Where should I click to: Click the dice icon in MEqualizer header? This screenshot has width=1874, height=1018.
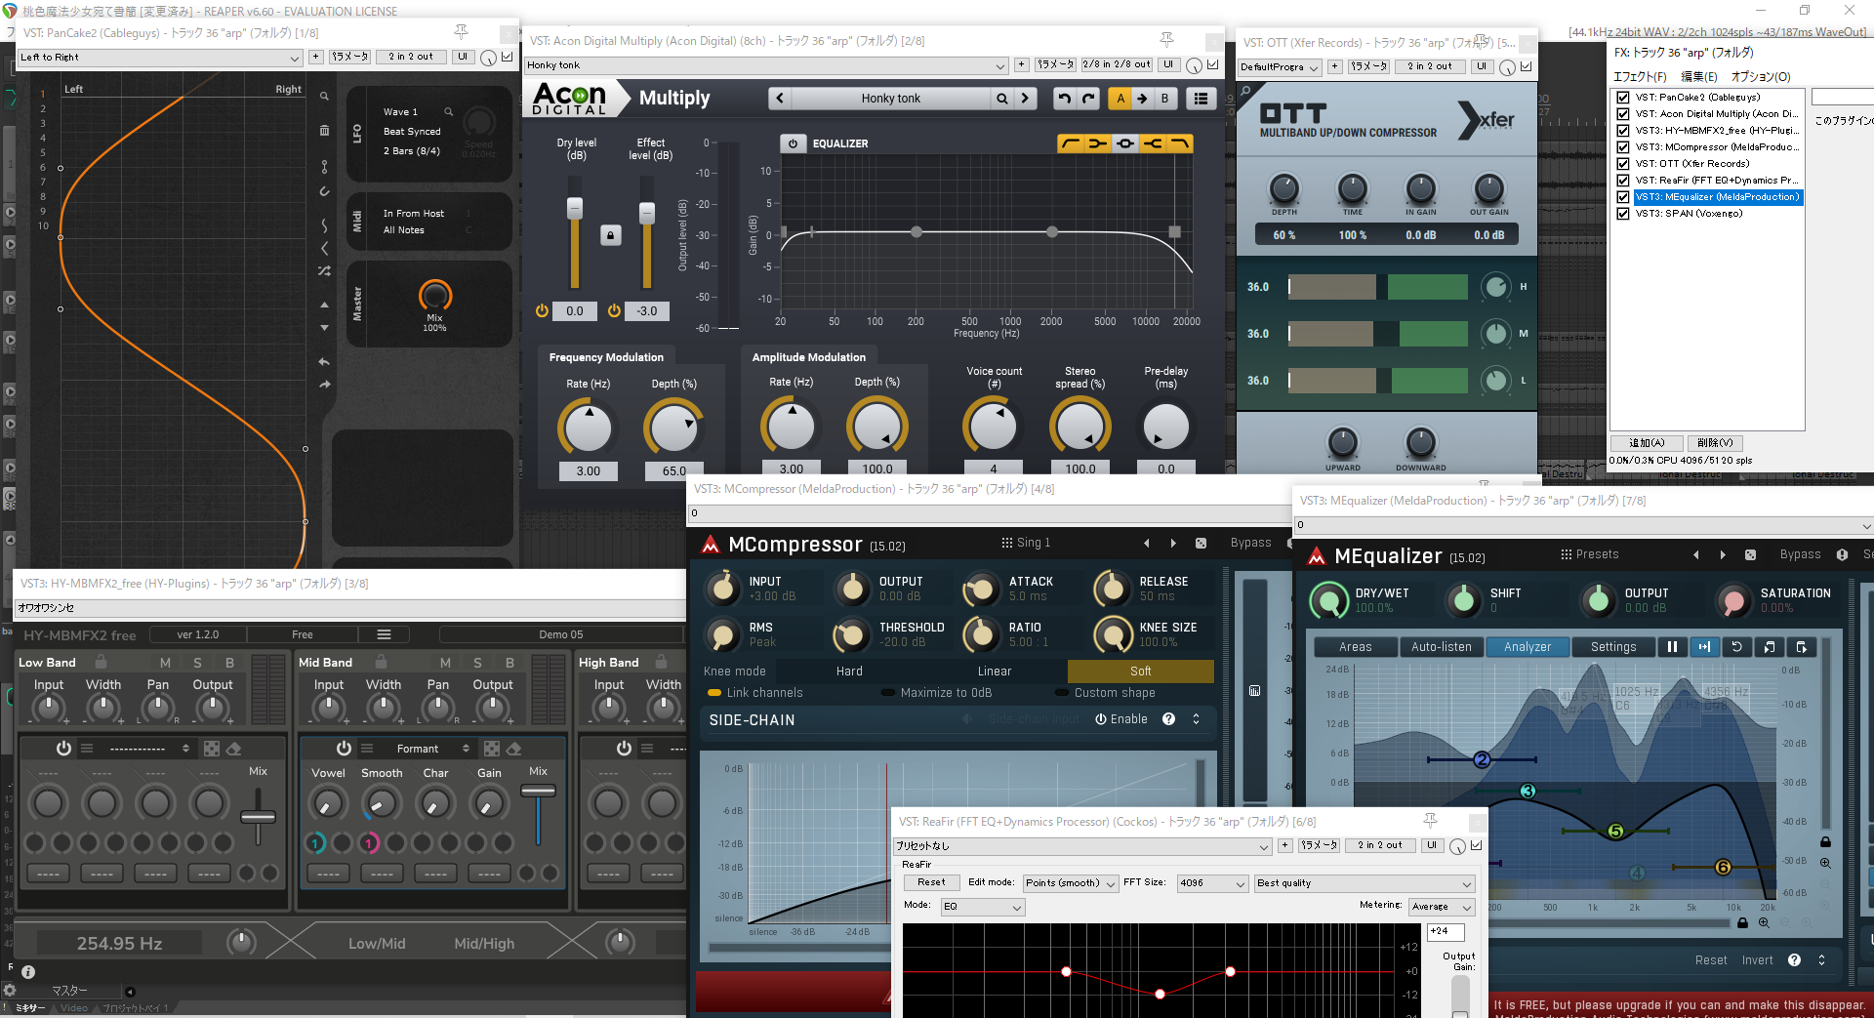pyautogui.click(x=1750, y=554)
